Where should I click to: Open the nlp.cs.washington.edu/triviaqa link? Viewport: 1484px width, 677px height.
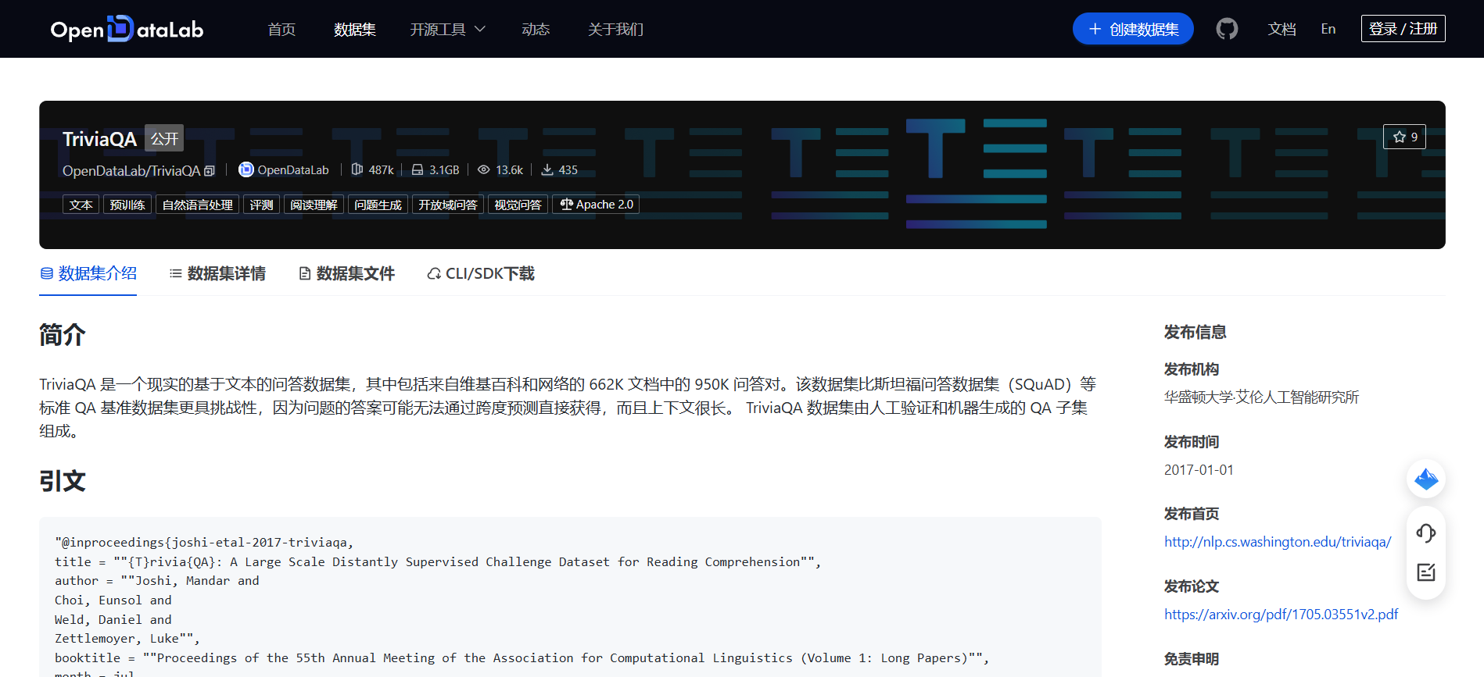click(x=1278, y=542)
